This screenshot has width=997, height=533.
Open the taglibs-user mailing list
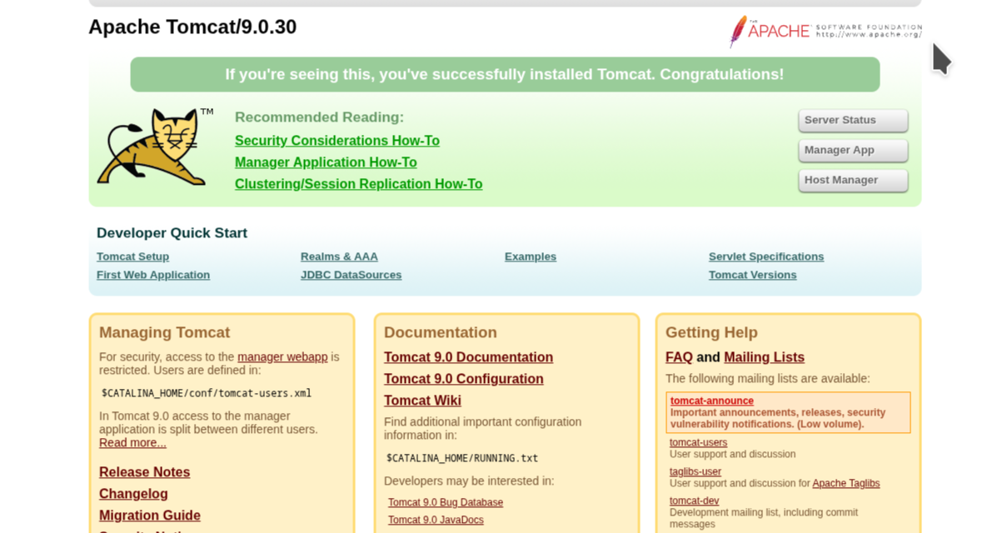695,472
